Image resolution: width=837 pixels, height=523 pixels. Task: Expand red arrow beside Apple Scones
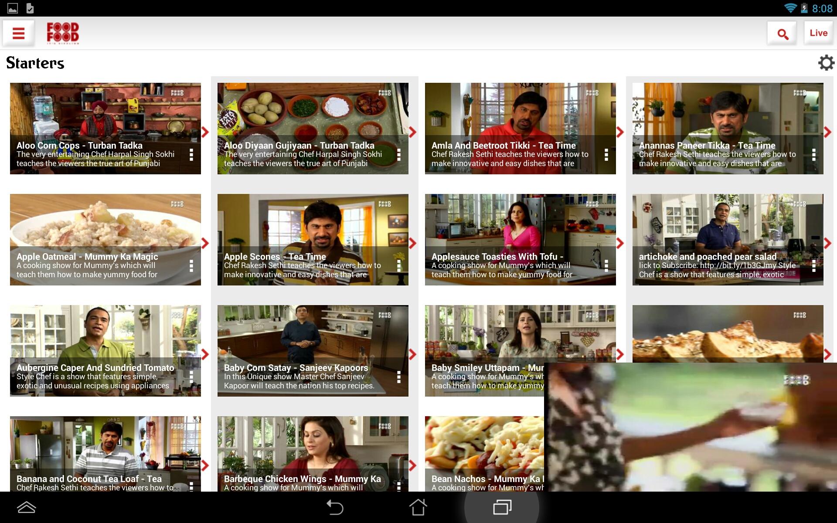click(x=412, y=243)
